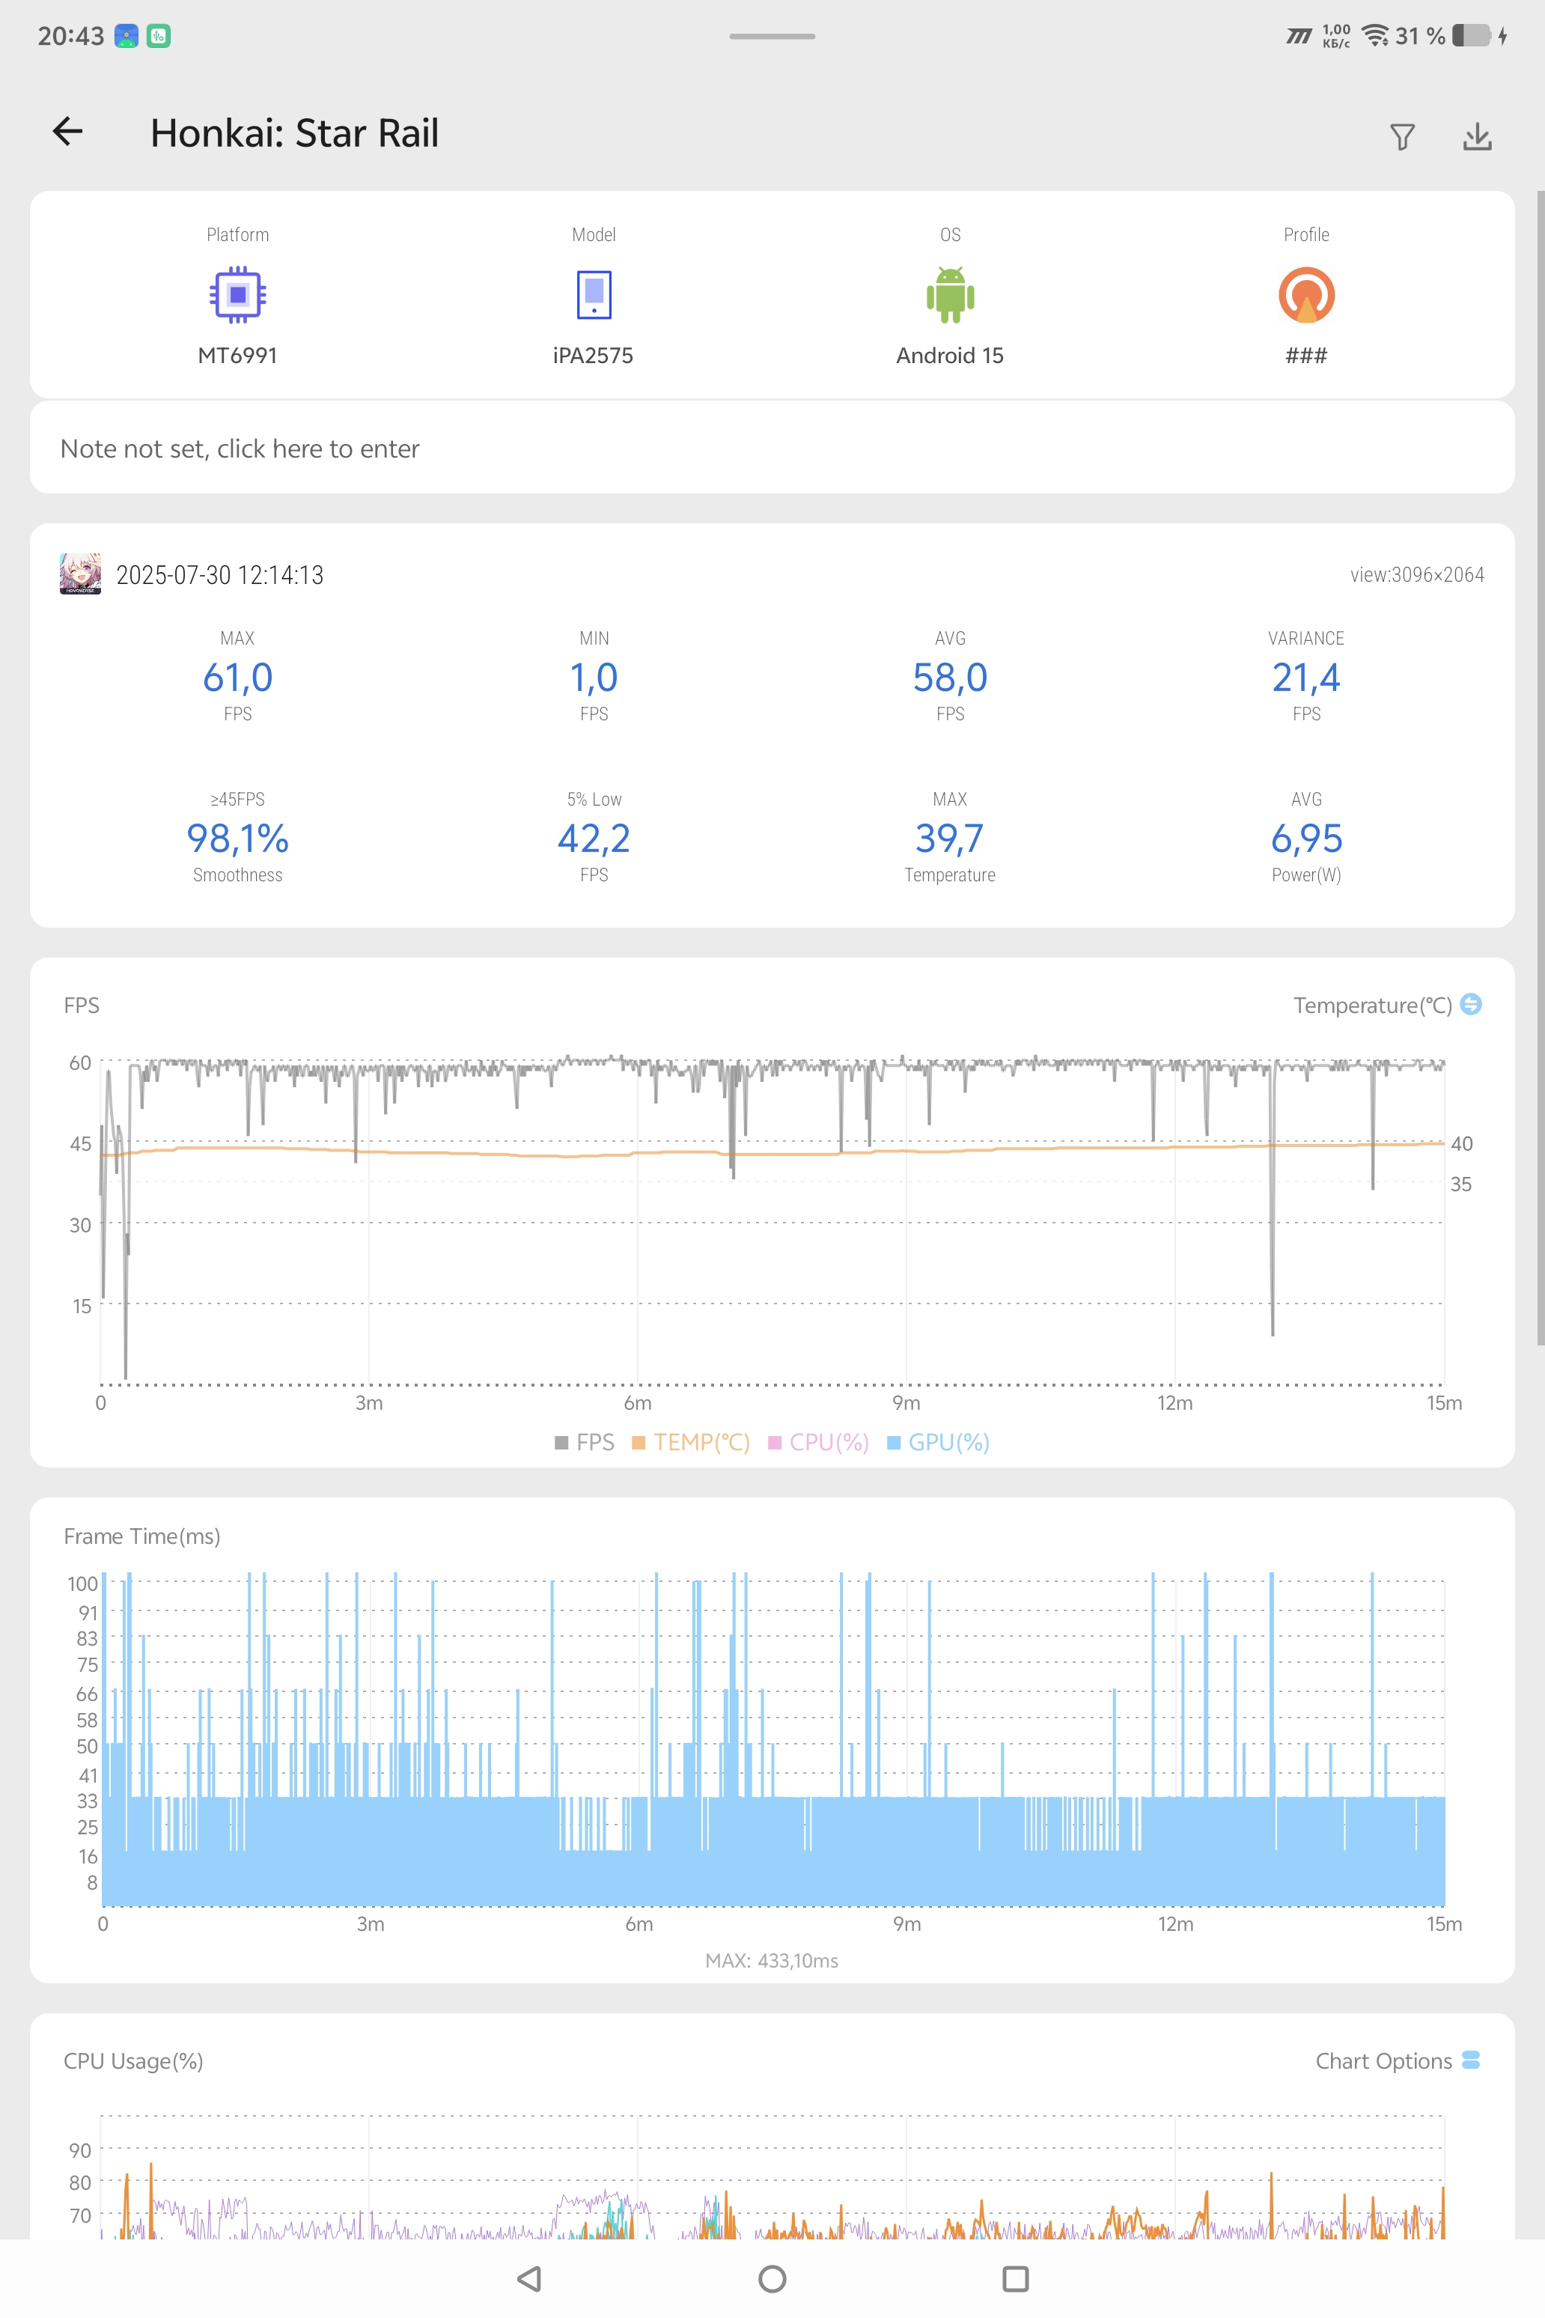Image resolution: width=1545 pixels, height=2318 pixels.
Task: Tap the 98,1% Smoothness value
Action: [x=237, y=838]
